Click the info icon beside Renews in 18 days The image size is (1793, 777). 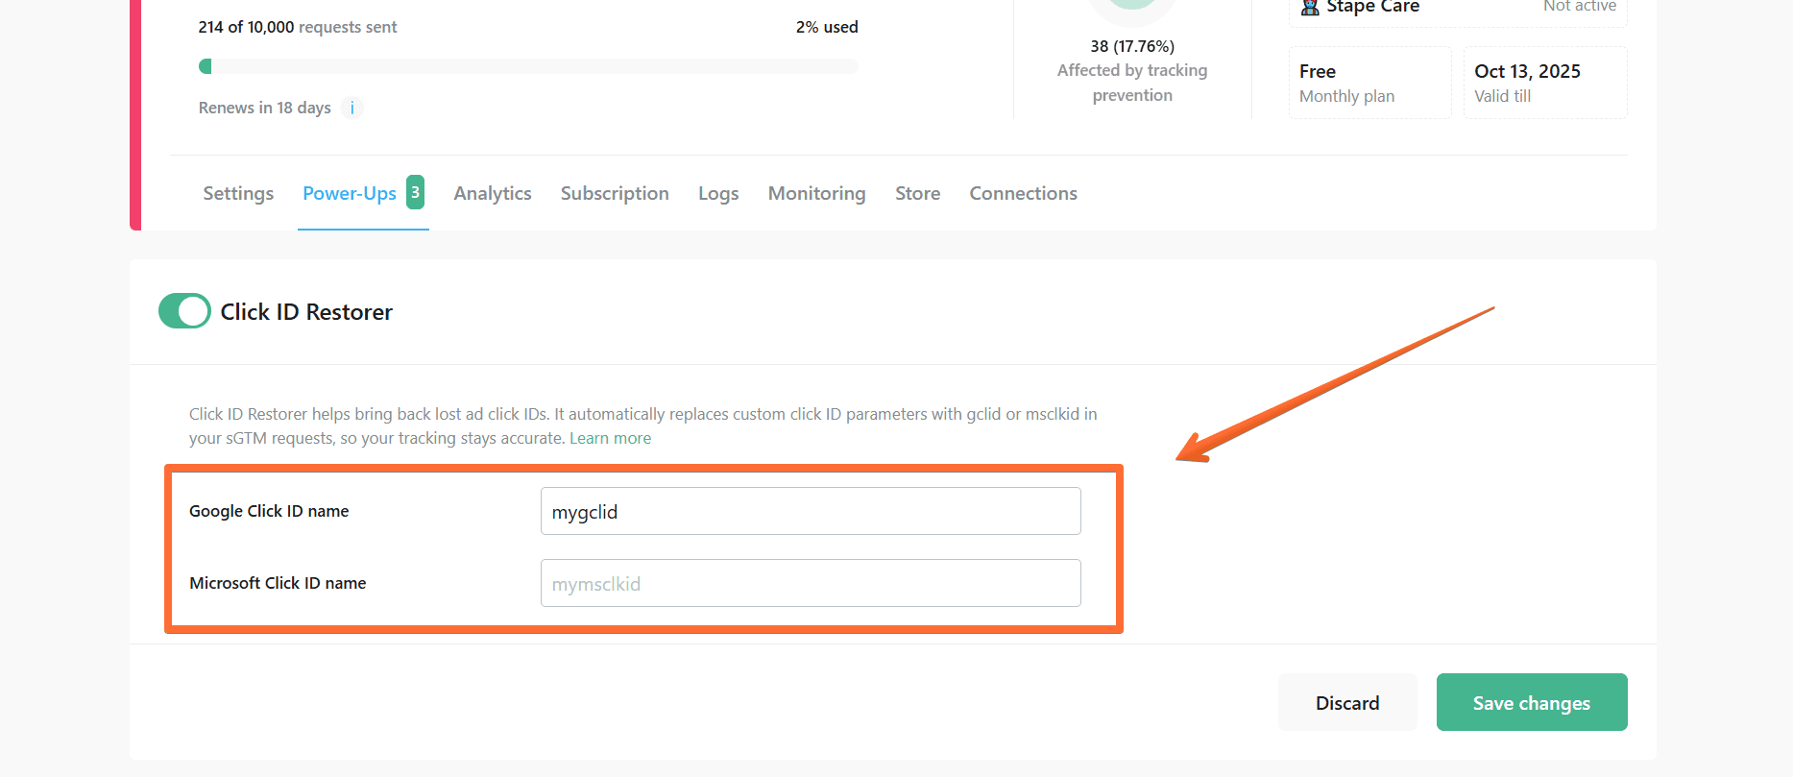pyautogui.click(x=352, y=108)
